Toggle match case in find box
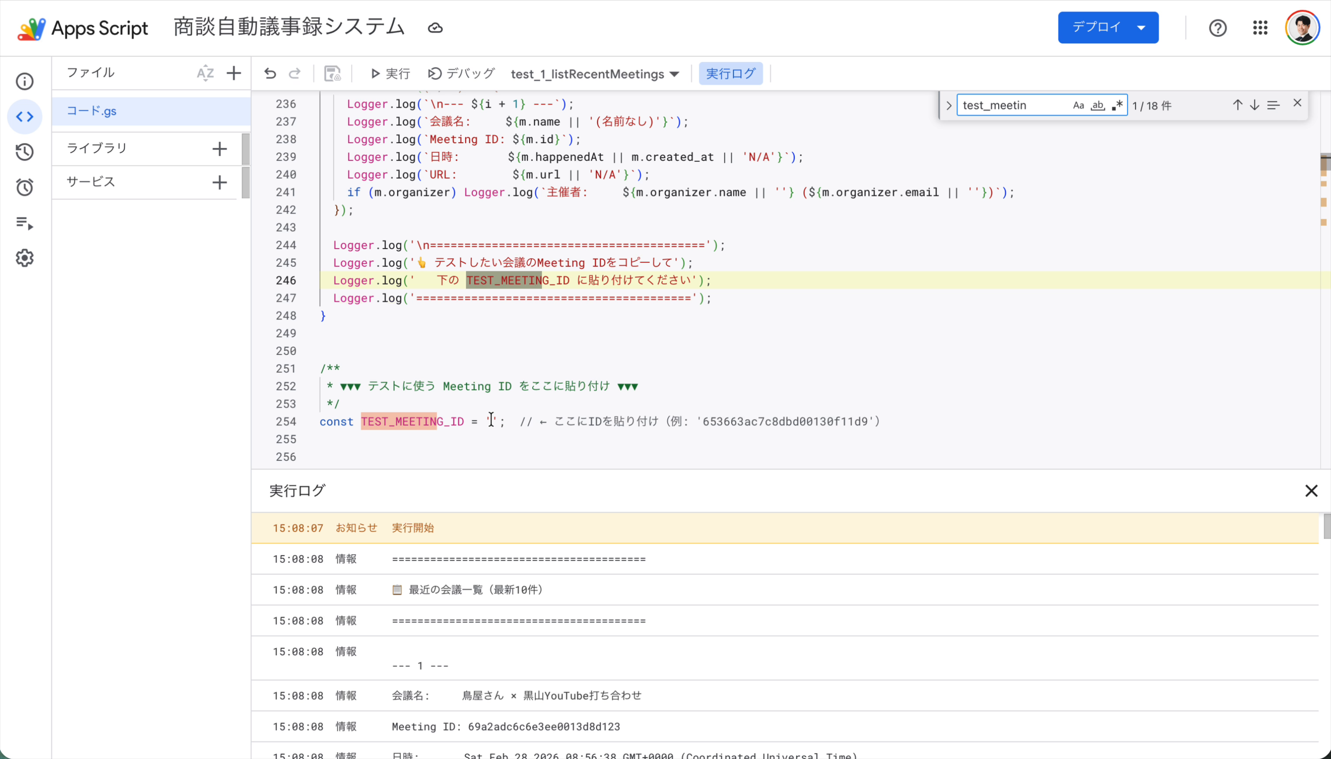 click(1078, 105)
